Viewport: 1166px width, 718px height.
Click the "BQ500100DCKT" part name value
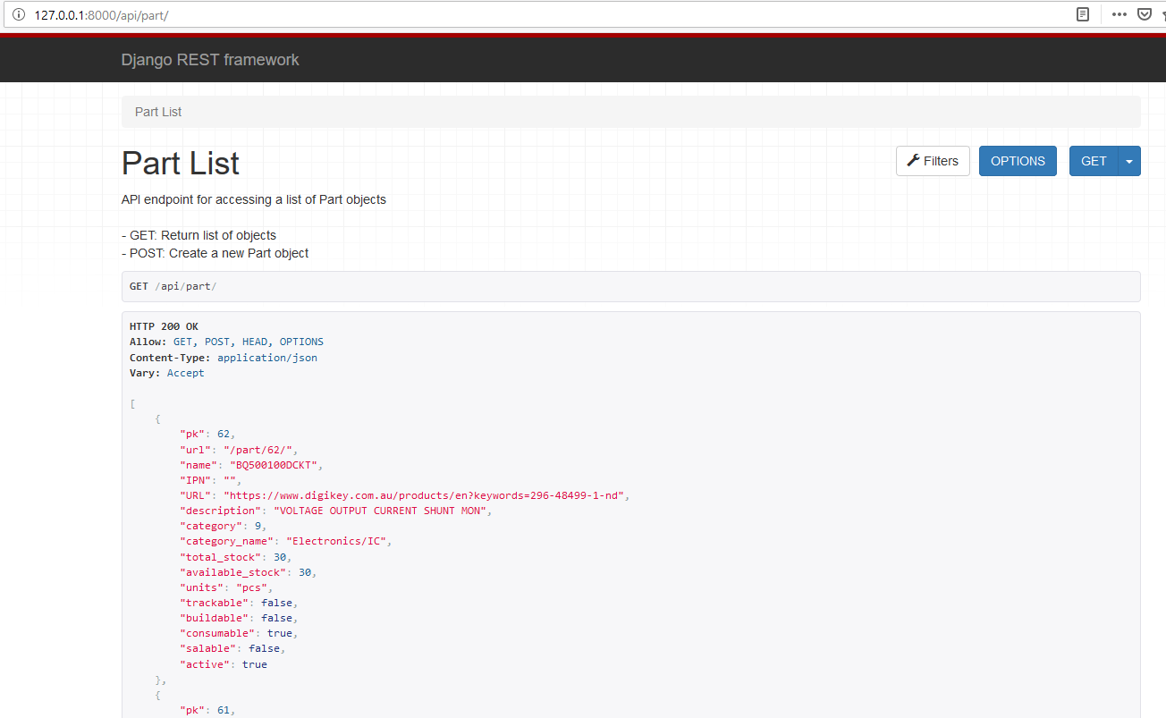coord(275,465)
